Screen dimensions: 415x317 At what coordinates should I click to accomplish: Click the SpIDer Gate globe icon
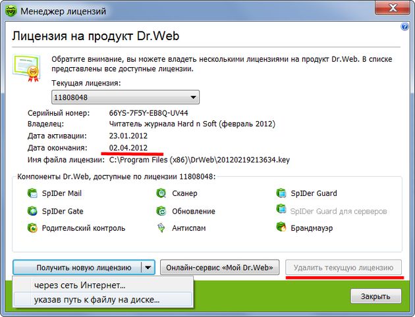[32, 211]
